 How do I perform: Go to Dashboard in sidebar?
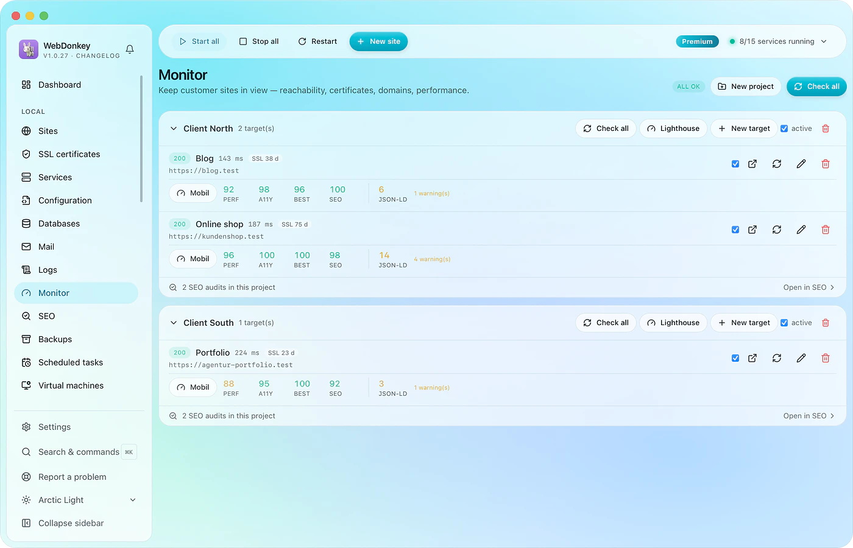coord(76,85)
